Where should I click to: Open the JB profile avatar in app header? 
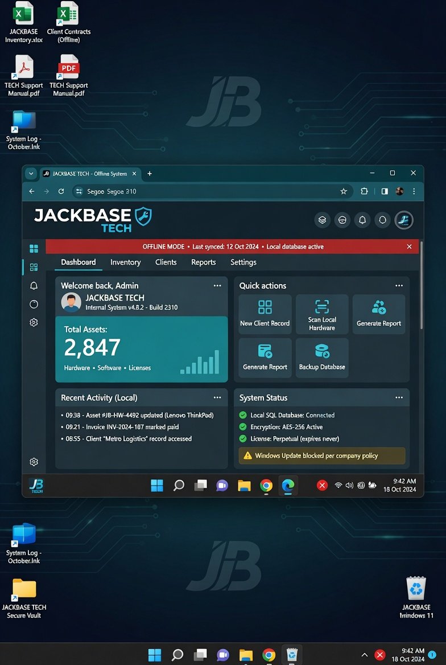click(x=403, y=220)
